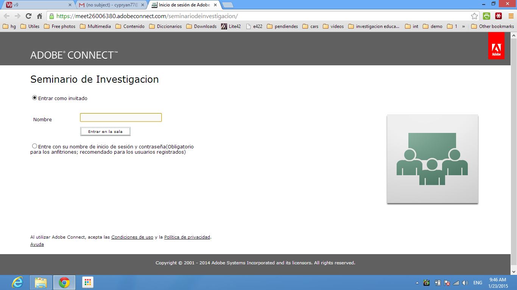
Task: Click the page scrollbar down arrow
Action: point(514,271)
